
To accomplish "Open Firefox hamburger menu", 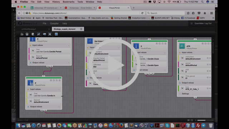I will 211,13.
